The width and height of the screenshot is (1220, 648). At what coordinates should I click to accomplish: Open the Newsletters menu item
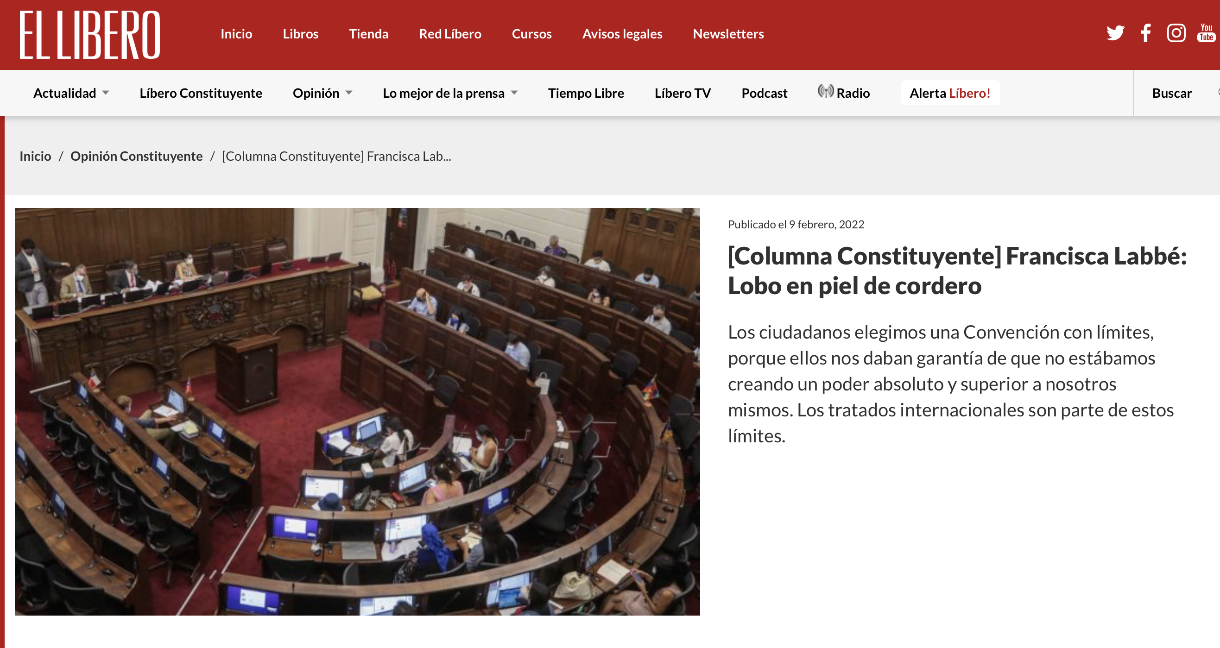coord(728,34)
